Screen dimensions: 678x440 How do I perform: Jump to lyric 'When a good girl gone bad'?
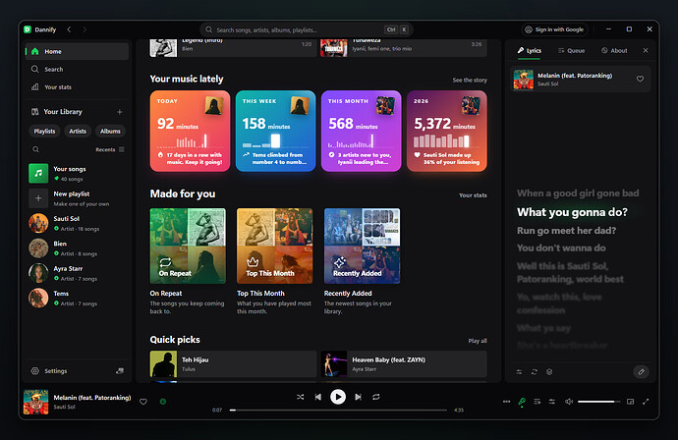point(578,193)
